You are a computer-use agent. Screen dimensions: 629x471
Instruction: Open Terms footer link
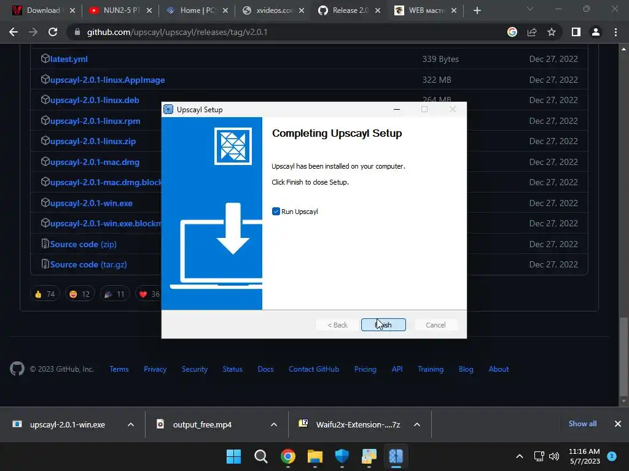119,369
